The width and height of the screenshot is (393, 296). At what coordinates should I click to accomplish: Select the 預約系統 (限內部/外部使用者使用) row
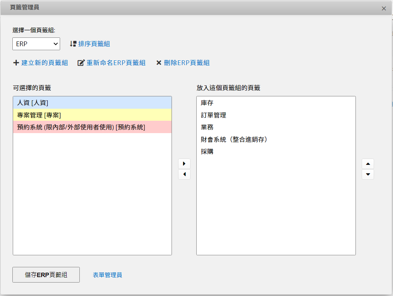92,127
